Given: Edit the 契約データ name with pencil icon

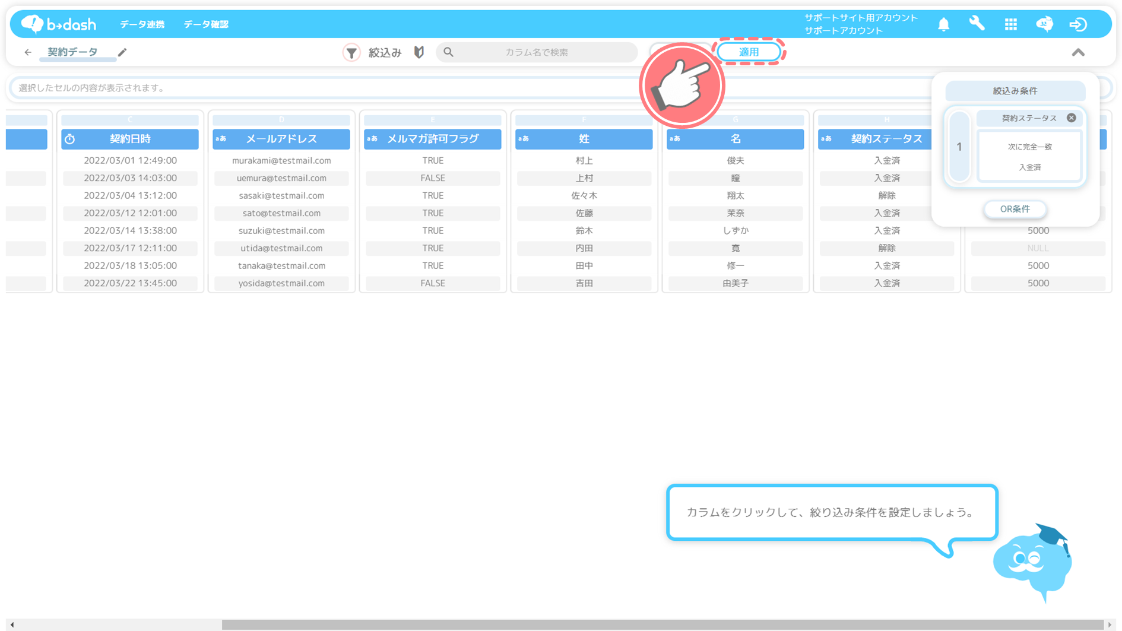Looking at the screenshot, I should [122, 52].
